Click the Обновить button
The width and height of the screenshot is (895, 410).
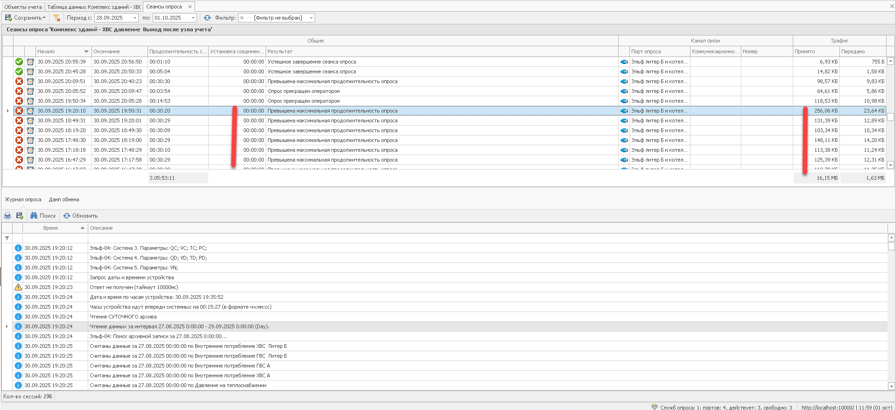coord(80,216)
